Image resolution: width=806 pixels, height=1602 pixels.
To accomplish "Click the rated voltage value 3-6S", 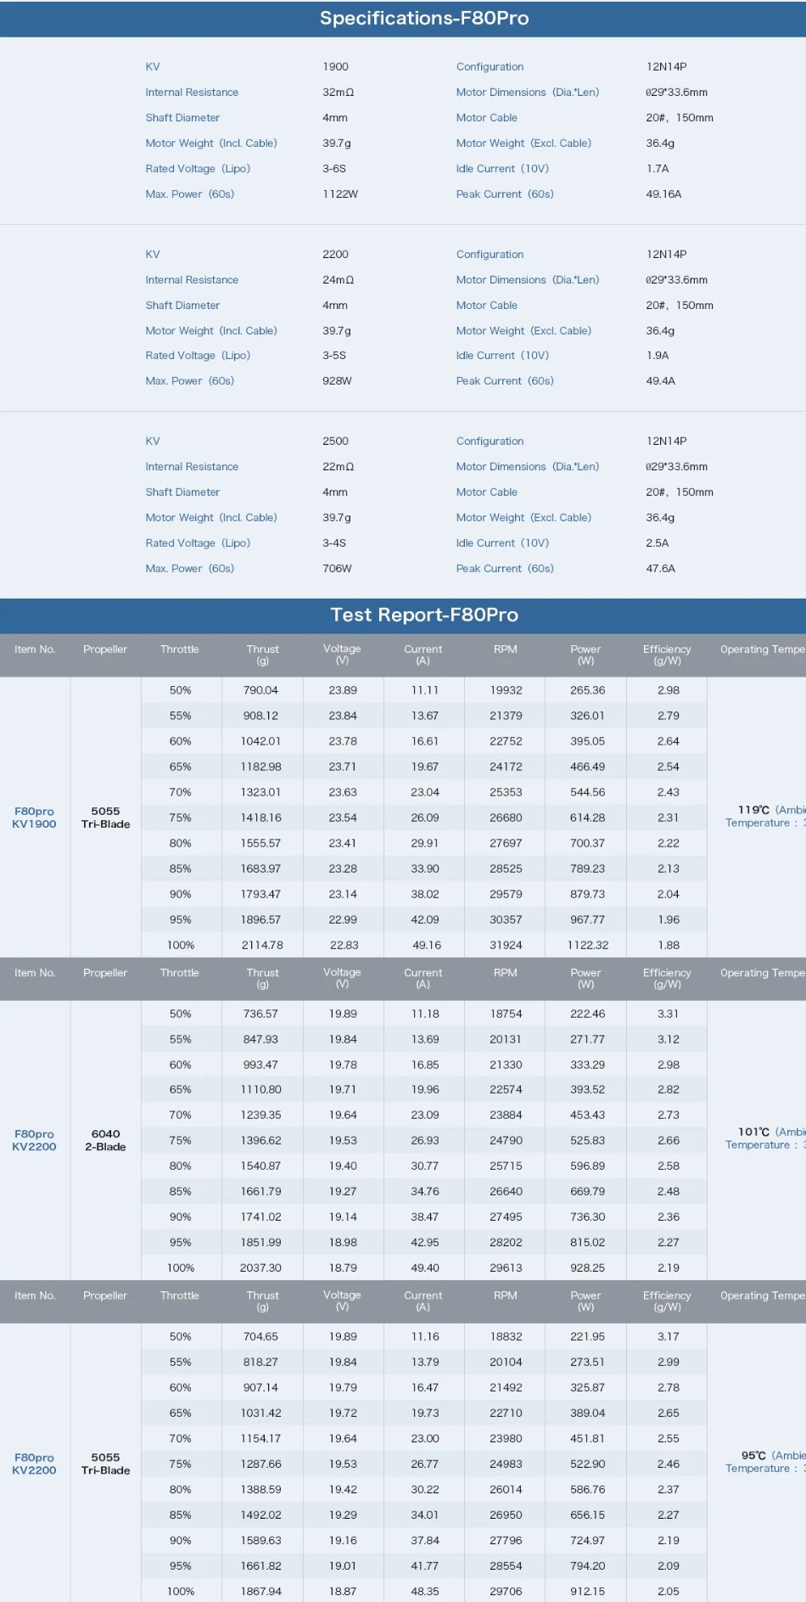I will pyautogui.click(x=334, y=169).
